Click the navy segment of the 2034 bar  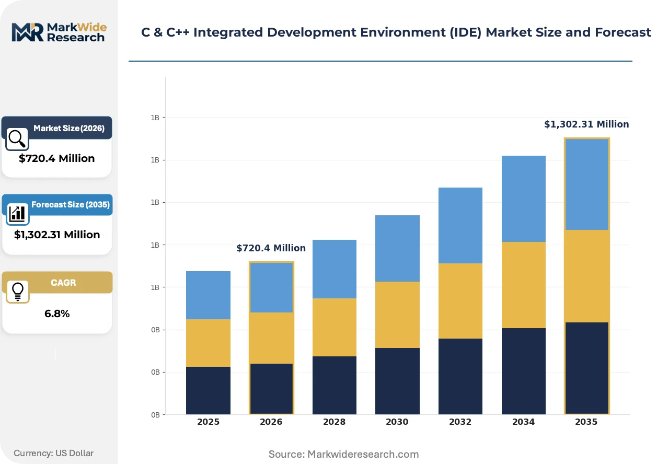[523, 372]
